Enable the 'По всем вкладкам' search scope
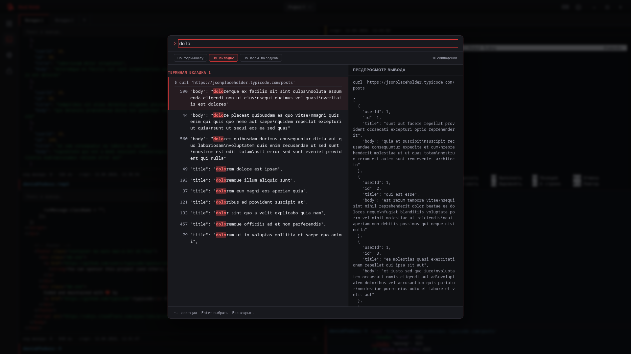Image resolution: width=631 pixels, height=354 pixels. point(261,58)
